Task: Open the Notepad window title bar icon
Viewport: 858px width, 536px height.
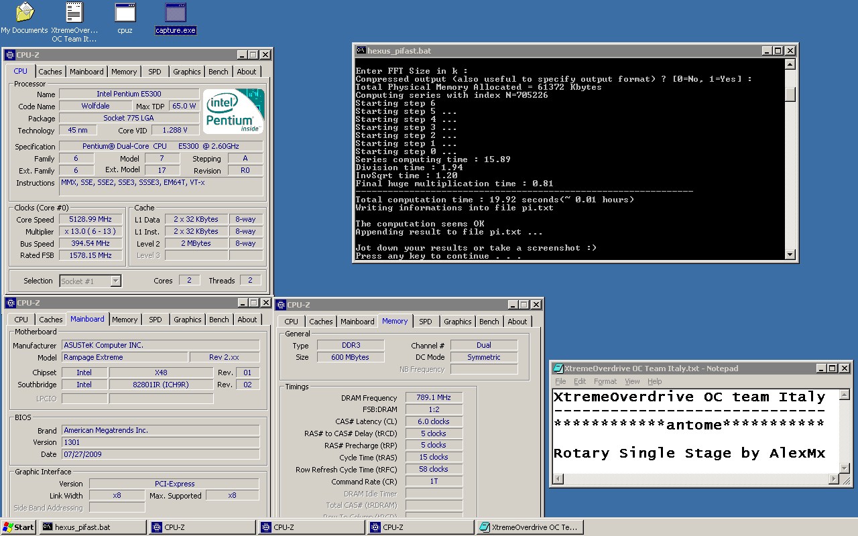Action: pyautogui.click(x=557, y=368)
